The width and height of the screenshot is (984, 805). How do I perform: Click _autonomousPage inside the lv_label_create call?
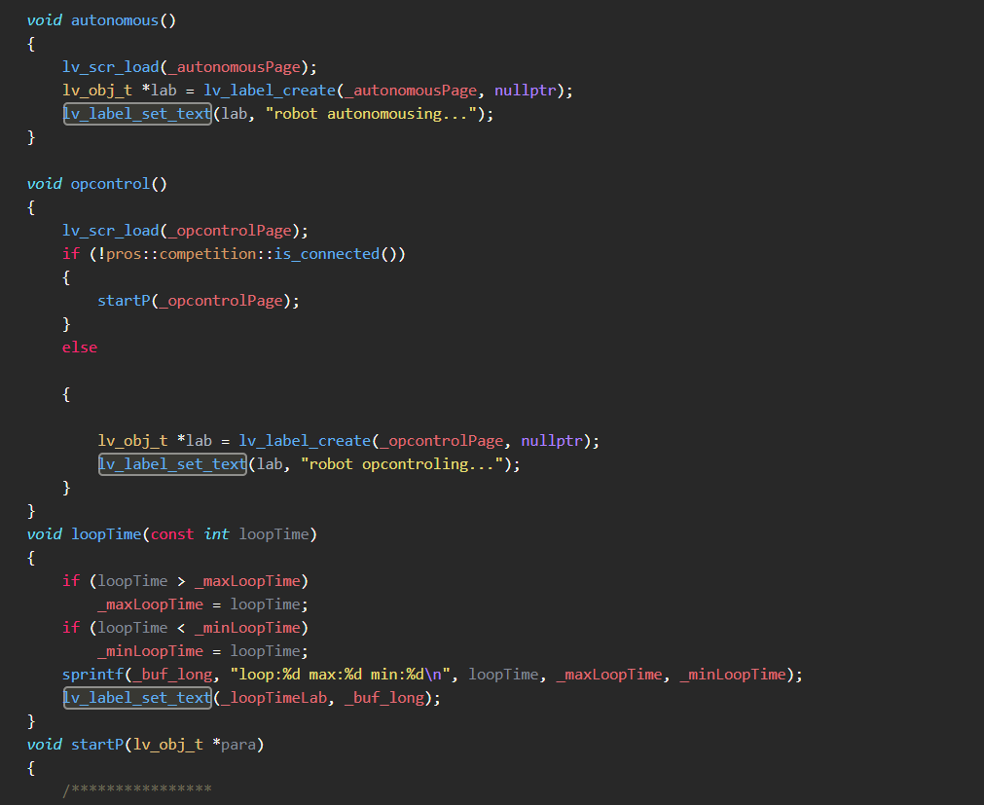(411, 91)
